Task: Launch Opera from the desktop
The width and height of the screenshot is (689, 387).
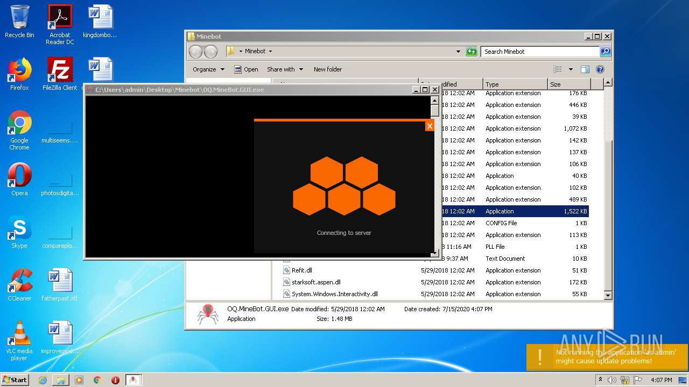Action: pyautogui.click(x=19, y=180)
